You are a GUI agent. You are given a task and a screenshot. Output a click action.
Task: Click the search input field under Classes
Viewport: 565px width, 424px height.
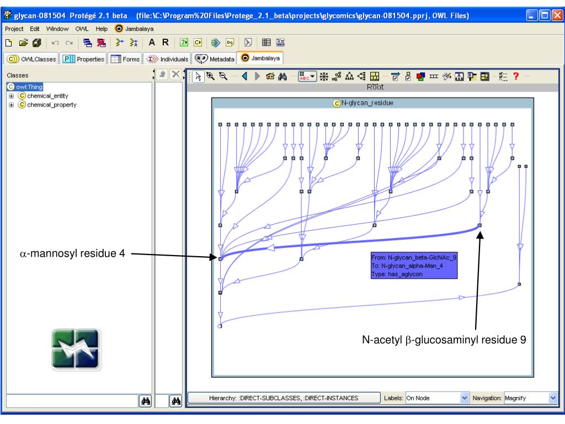tap(72, 401)
